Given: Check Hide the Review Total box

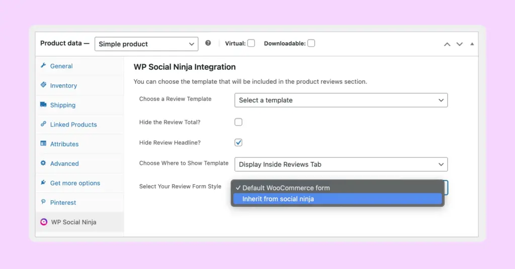Looking at the screenshot, I should pyautogui.click(x=238, y=122).
